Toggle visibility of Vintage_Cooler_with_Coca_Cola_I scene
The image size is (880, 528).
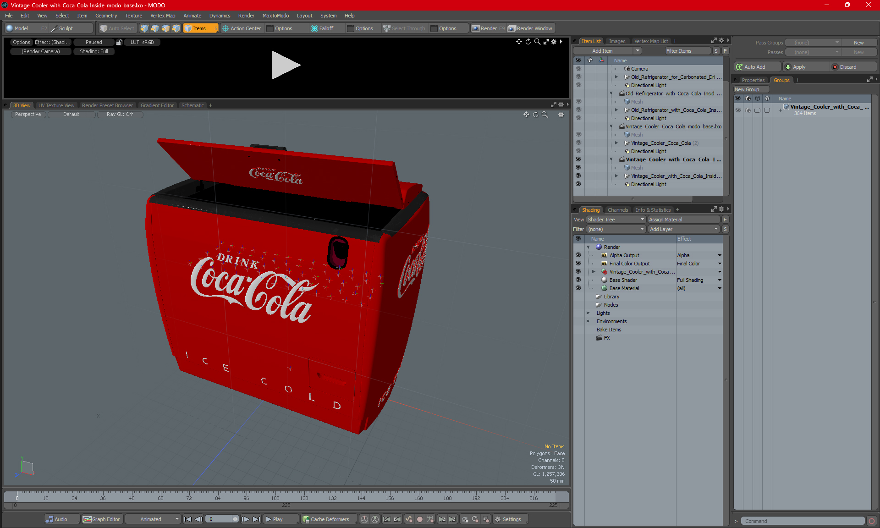578,159
